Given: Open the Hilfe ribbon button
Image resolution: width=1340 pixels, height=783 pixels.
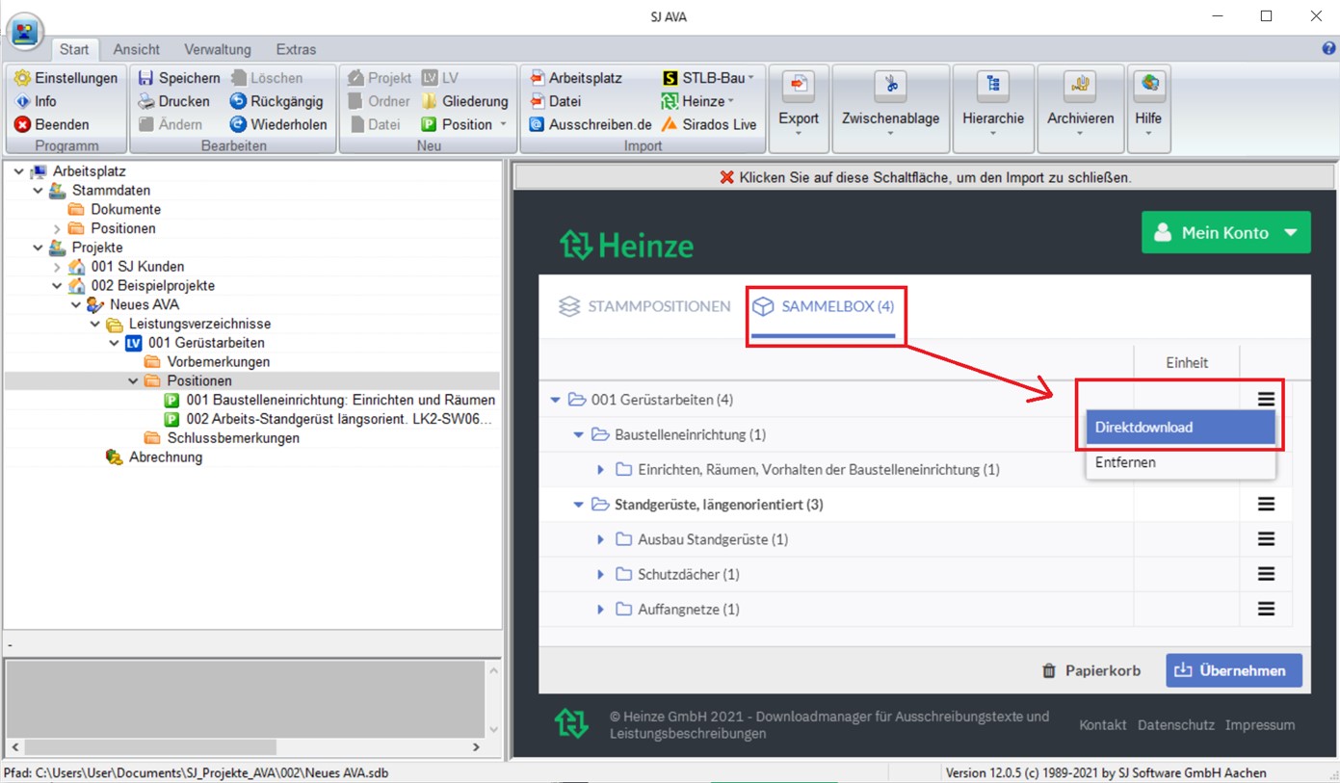Looking at the screenshot, I should pos(1148,109).
